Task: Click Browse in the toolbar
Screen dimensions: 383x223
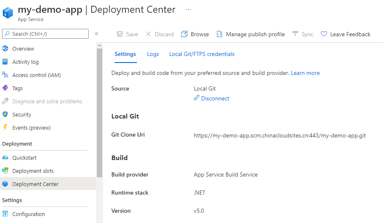Action: pos(195,34)
